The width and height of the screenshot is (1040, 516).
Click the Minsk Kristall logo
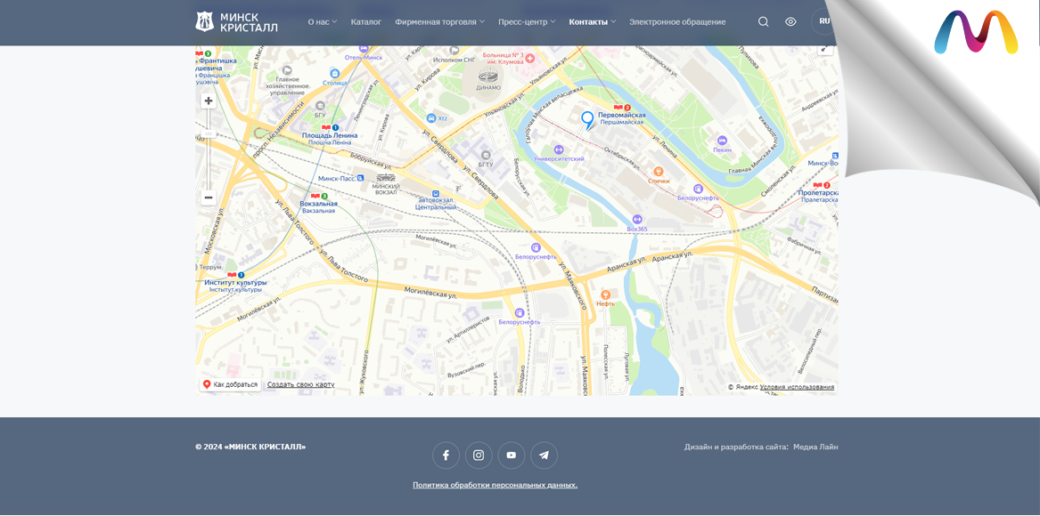[x=236, y=22]
